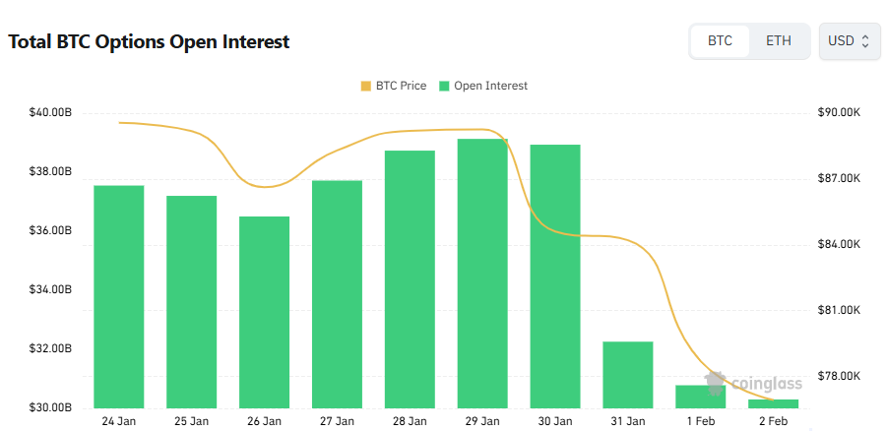The image size is (887, 431).
Task: Click the 30 Jan open interest bar
Action: pyautogui.click(x=555, y=277)
